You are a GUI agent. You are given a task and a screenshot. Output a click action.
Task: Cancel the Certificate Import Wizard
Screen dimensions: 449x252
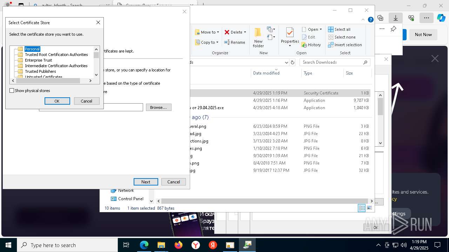tap(174, 182)
